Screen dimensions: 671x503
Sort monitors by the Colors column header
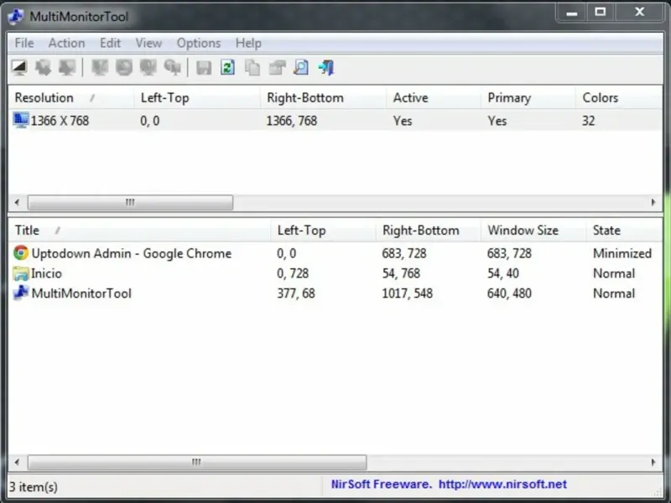click(619, 98)
